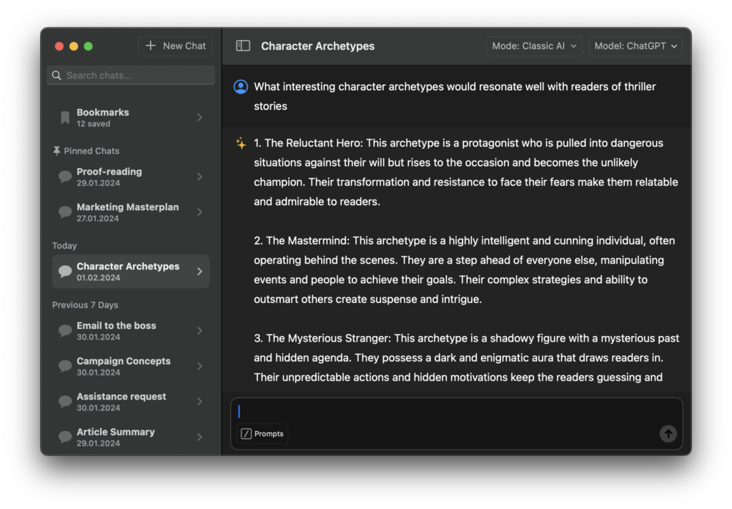Open the Article Summary chat
Screen dimensions: 732x509
[x=131, y=437]
